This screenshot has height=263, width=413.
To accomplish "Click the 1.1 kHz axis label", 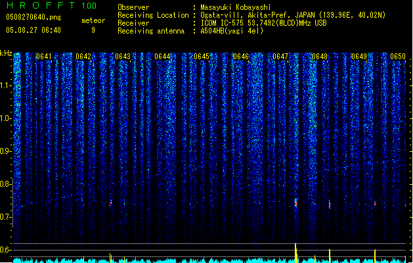I will [5, 85].
